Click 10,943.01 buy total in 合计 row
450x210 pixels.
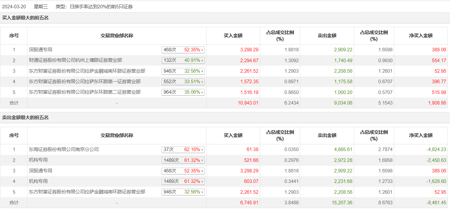(x=248, y=103)
